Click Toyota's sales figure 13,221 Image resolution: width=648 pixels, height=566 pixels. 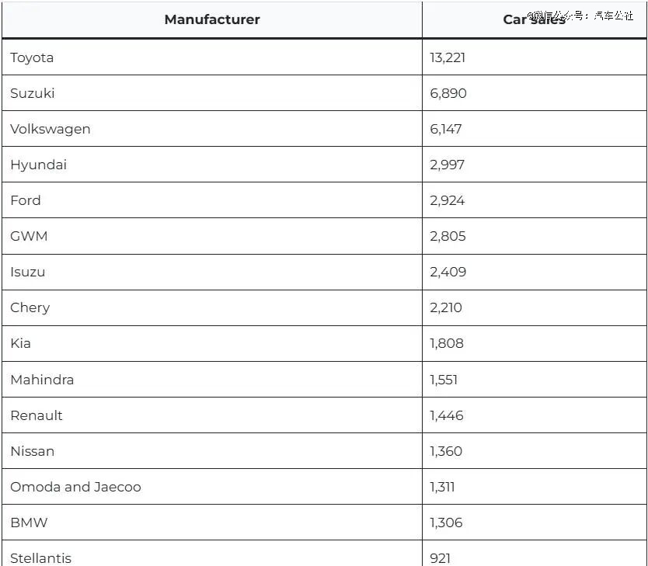click(448, 57)
